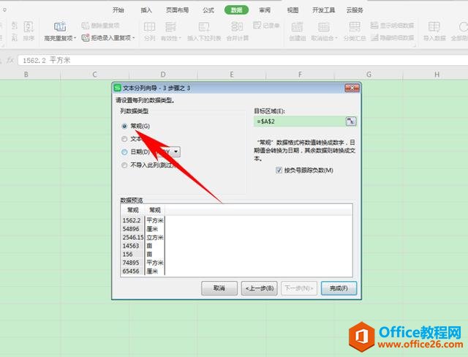
Task: Click the 完成(F) finish button
Action: click(x=339, y=288)
